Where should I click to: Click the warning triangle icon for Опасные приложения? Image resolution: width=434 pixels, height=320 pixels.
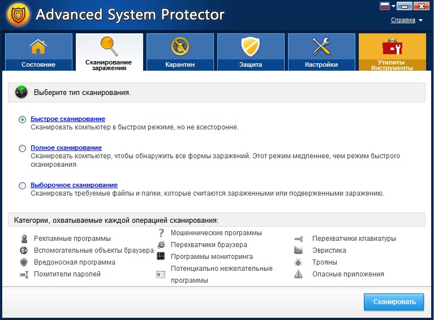tap(298, 274)
